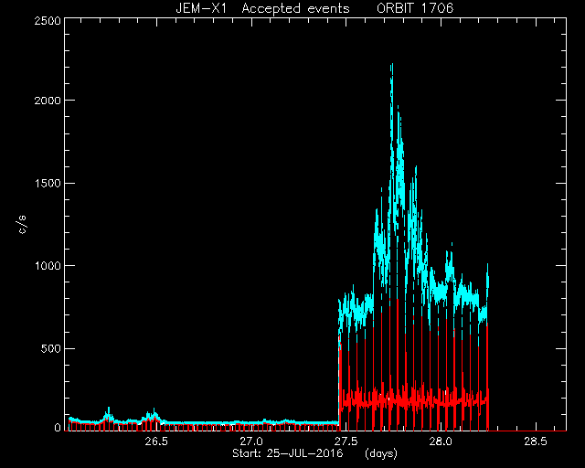This screenshot has width=585, height=468.
Task: Click the 26.5 x-axis tick label
Action: tap(156, 441)
